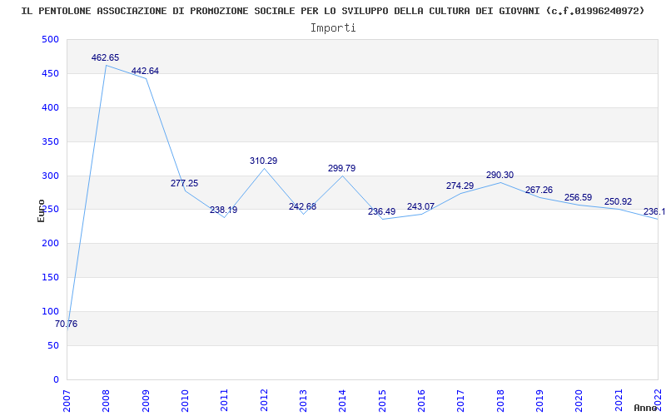Click the 450 y-axis tick label
This screenshot has height=416, width=666.
(50, 73)
